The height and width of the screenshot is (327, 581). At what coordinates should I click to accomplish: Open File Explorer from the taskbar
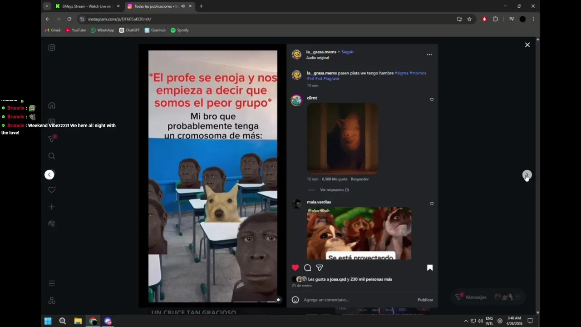pyautogui.click(x=78, y=321)
